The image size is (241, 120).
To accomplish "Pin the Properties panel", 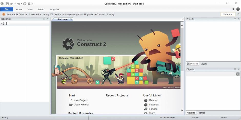I will [44, 19].
